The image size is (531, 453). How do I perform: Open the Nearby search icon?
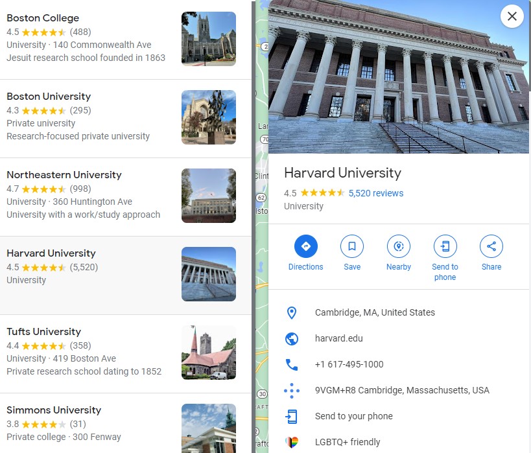(x=398, y=246)
